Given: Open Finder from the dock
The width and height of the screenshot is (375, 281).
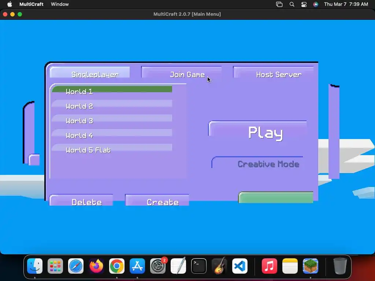Looking at the screenshot, I should click(35, 266).
